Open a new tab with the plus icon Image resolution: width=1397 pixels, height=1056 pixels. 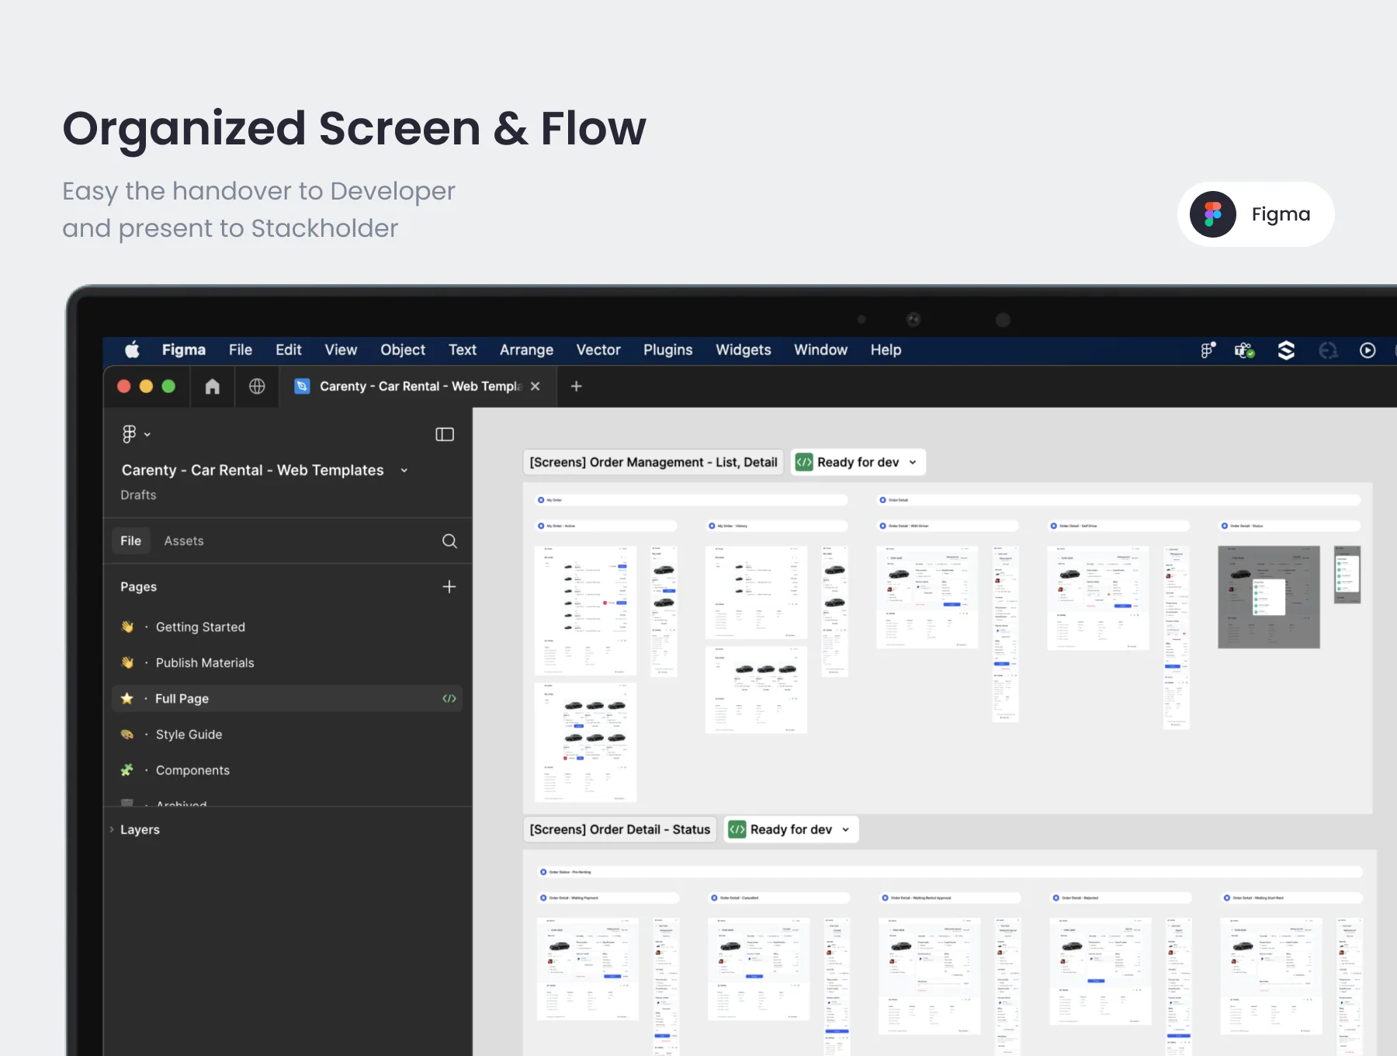576,386
